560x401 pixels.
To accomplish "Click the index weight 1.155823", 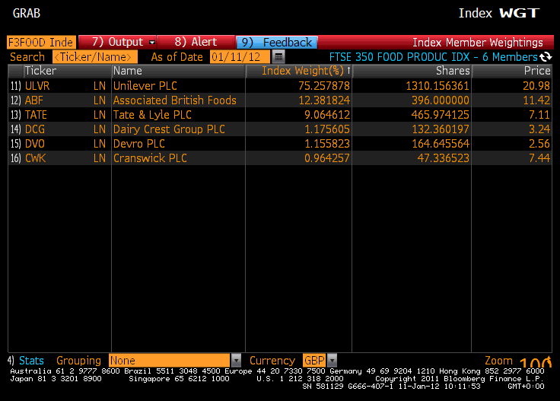I will (326, 144).
